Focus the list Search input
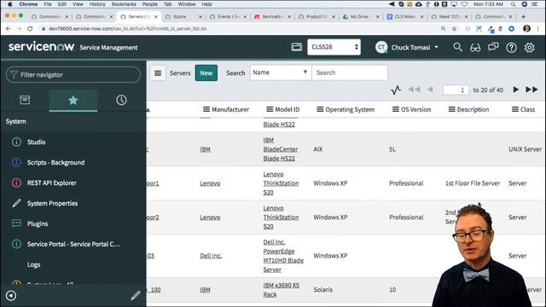 (x=349, y=72)
